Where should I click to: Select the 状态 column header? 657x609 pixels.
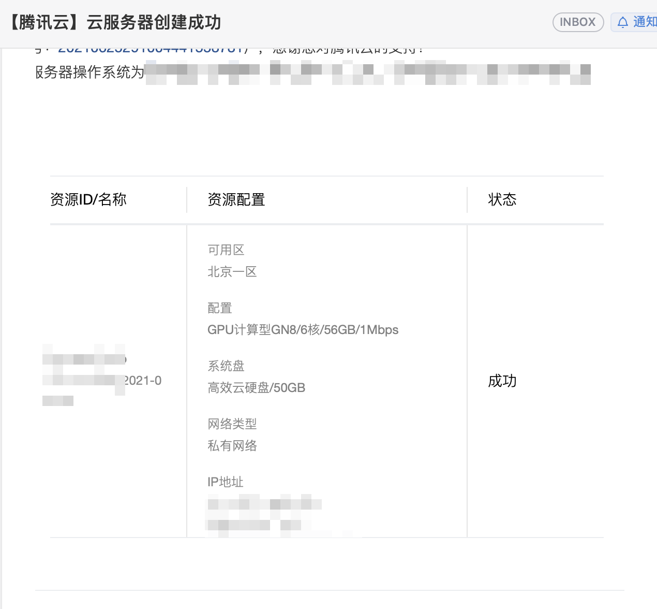(x=502, y=199)
